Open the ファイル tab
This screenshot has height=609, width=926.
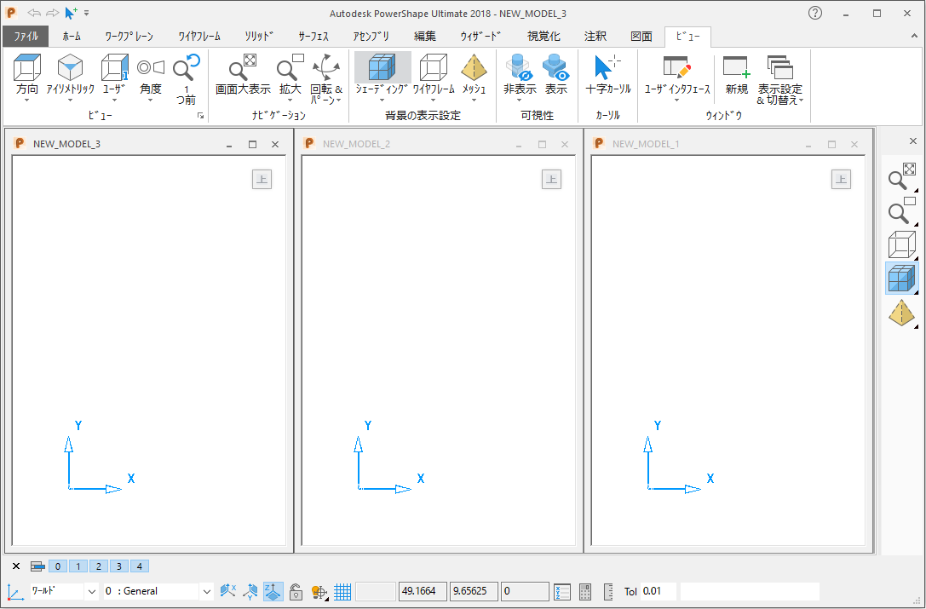(x=26, y=36)
